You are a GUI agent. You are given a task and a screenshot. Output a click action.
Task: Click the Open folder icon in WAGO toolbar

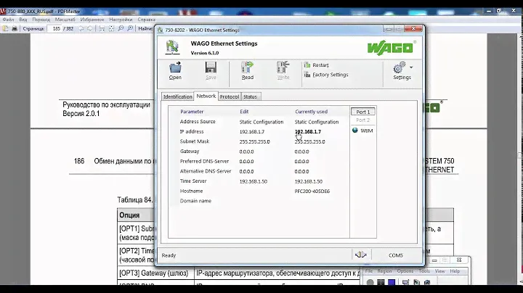175,70
